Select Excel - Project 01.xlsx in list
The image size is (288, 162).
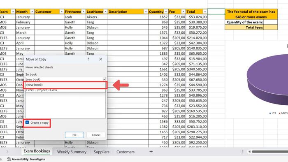[65, 90]
